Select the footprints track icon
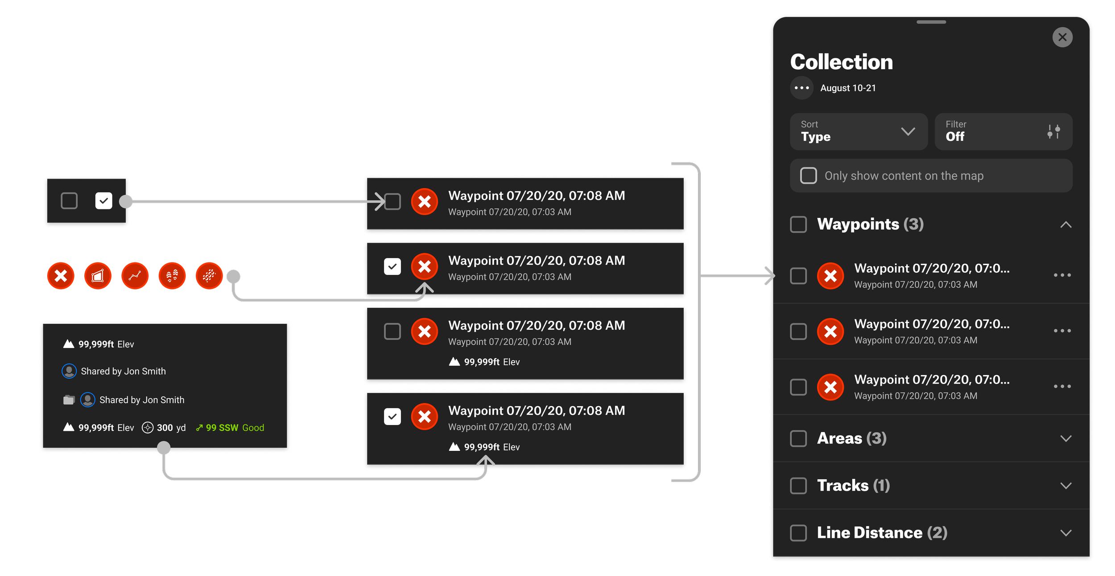The image size is (1115, 576). pos(172,276)
